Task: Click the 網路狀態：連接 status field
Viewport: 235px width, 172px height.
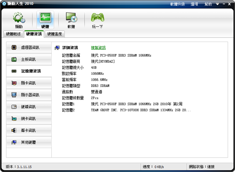Action: (202, 167)
